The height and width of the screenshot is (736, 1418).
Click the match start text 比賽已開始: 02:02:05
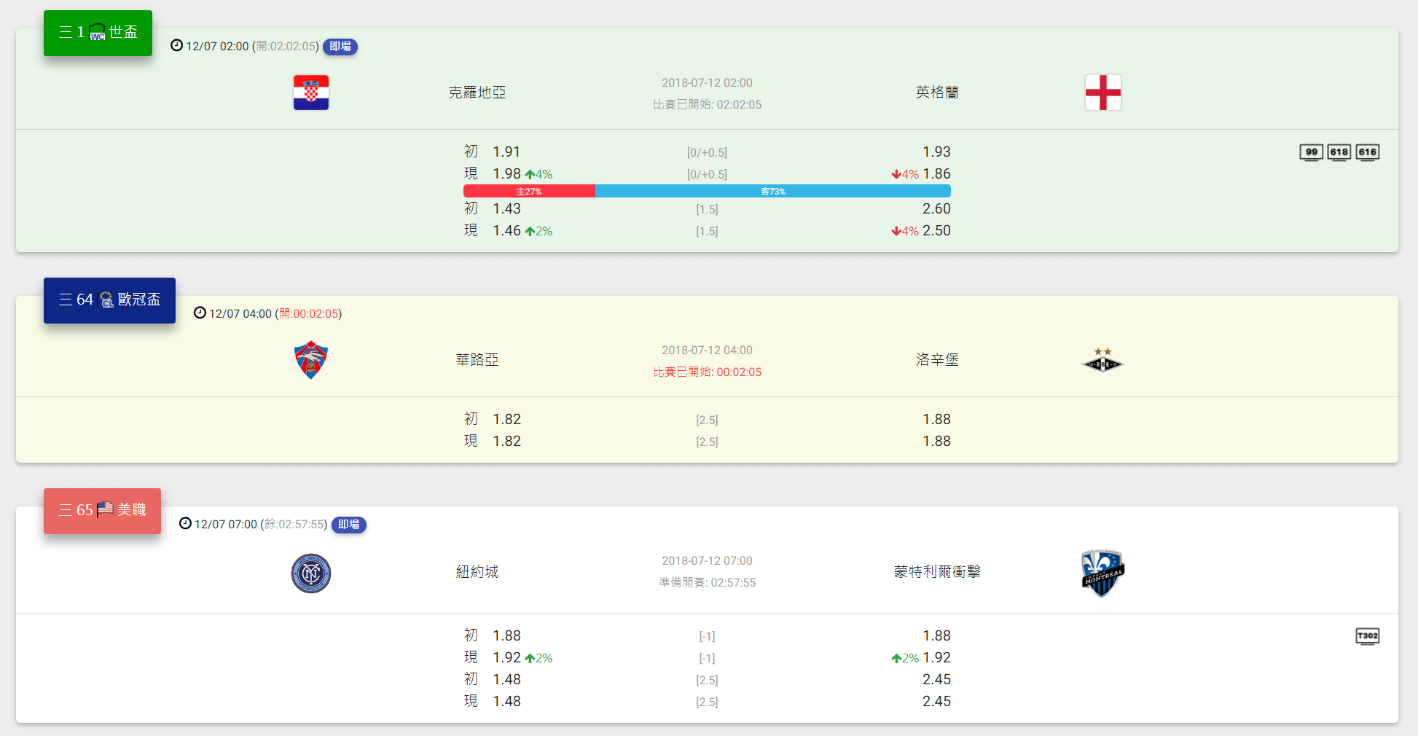tap(707, 105)
